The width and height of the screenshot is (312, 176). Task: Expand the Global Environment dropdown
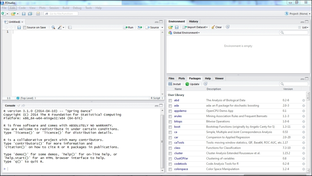point(184,33)
